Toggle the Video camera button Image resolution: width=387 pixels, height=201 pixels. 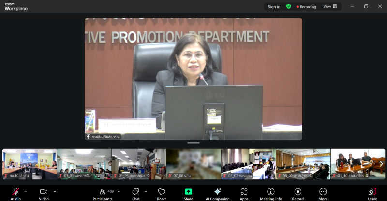click(x=44, y=192)
